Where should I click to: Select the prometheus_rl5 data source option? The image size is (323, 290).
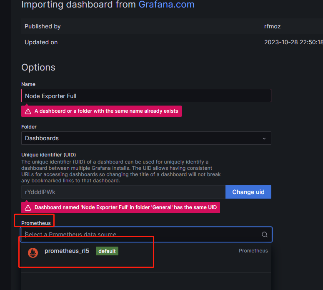pyautogui.click(x=67, y=251)
